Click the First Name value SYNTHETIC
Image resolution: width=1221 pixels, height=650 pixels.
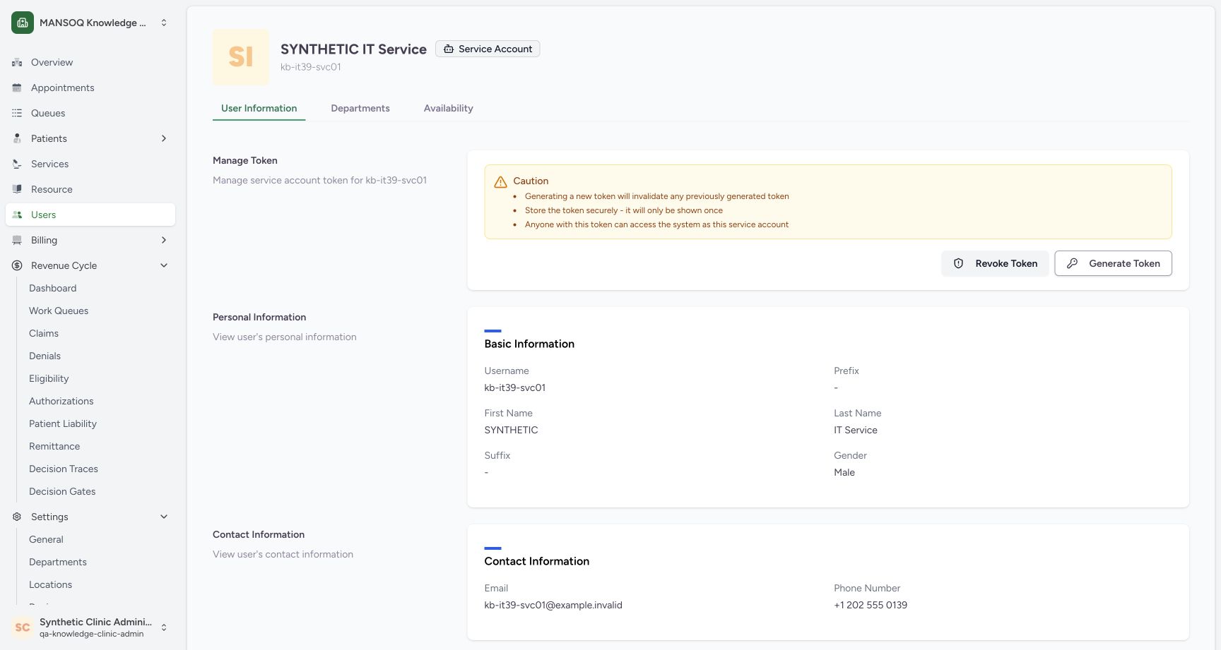(511, 430)
